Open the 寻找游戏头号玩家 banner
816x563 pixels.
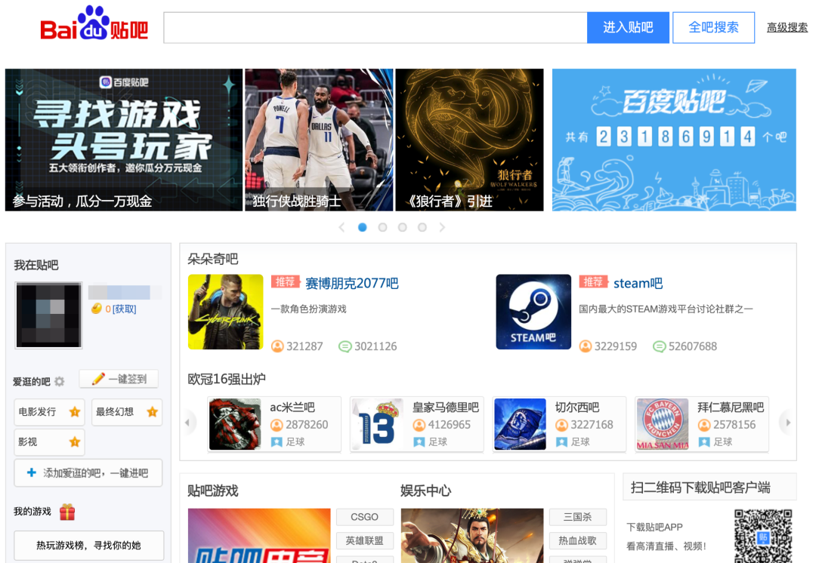(124, 140)
